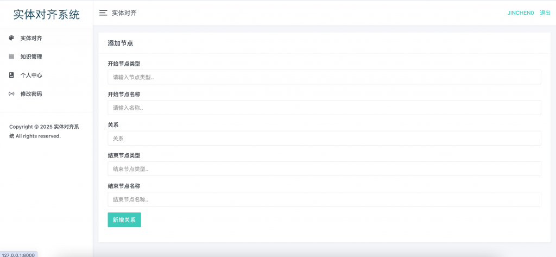Focus the 结束节点类型 input field
The height and width of the screenshot is (257, 556).
point(324,169)
